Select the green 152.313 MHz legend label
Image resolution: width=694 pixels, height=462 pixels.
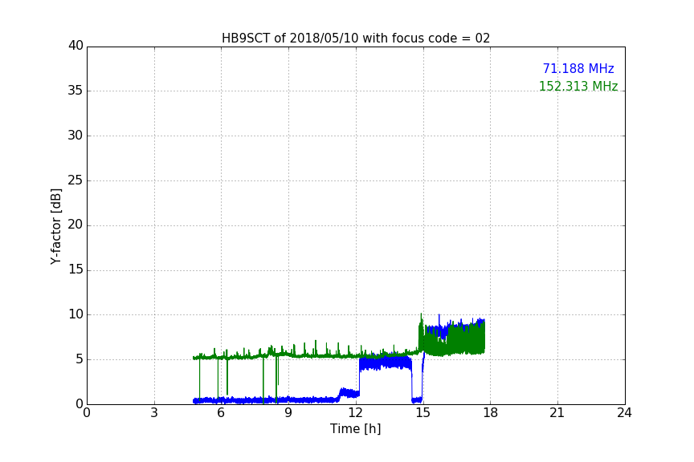[x=578, y=86]
